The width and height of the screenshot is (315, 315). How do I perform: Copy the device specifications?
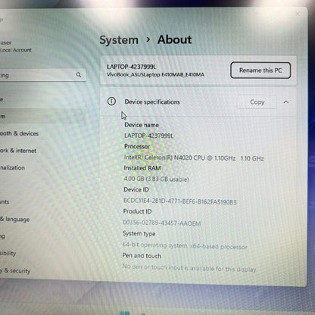click(x=257, y=102)
